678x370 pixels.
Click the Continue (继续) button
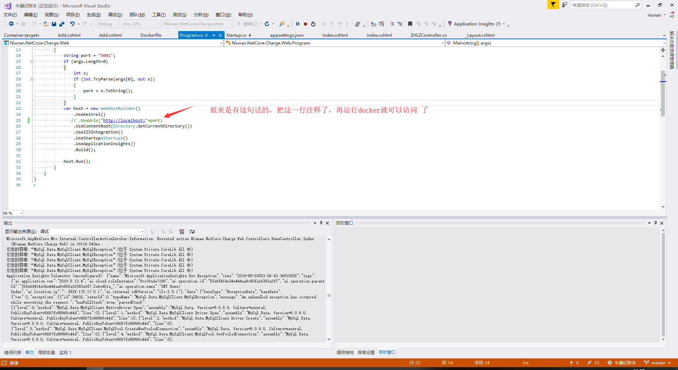pos(247,24)
